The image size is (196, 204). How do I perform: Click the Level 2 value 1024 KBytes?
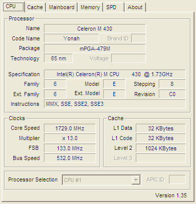point(161,148)
